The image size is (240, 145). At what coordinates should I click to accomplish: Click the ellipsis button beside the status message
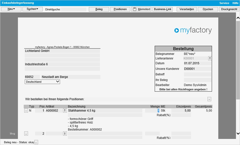pos(36,142)
